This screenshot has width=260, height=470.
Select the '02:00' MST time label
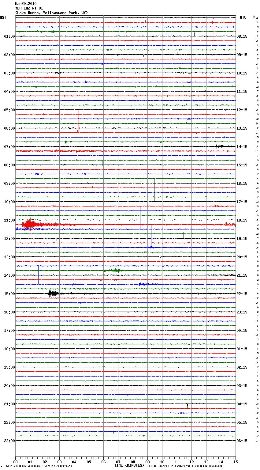click(9, 55)
